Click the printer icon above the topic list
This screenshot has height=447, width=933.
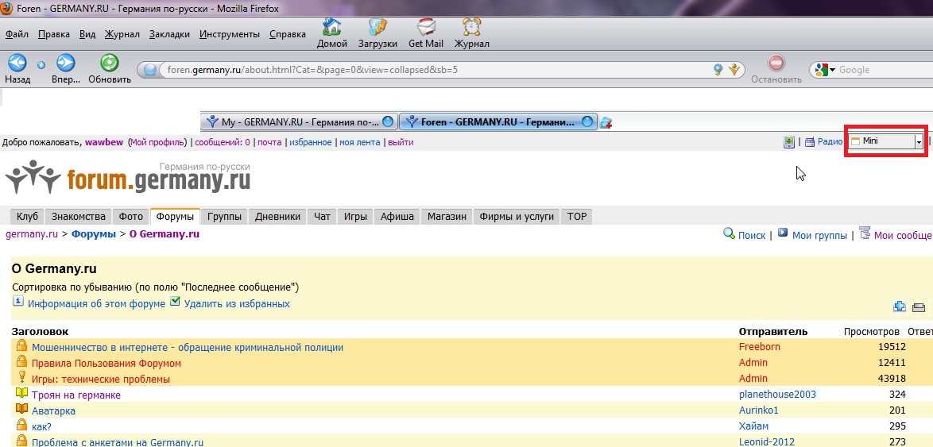pos(918,307)
